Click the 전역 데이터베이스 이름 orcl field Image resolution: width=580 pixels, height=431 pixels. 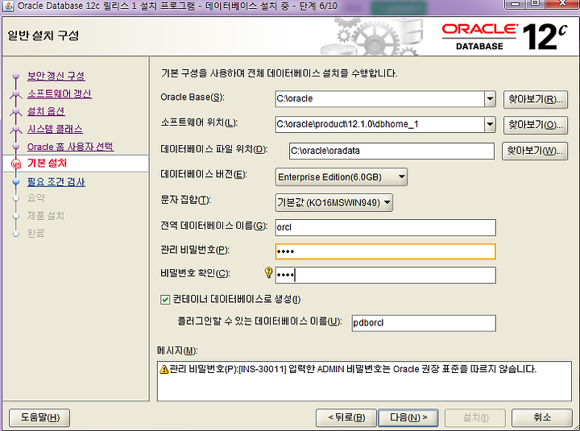coord(385,227)
